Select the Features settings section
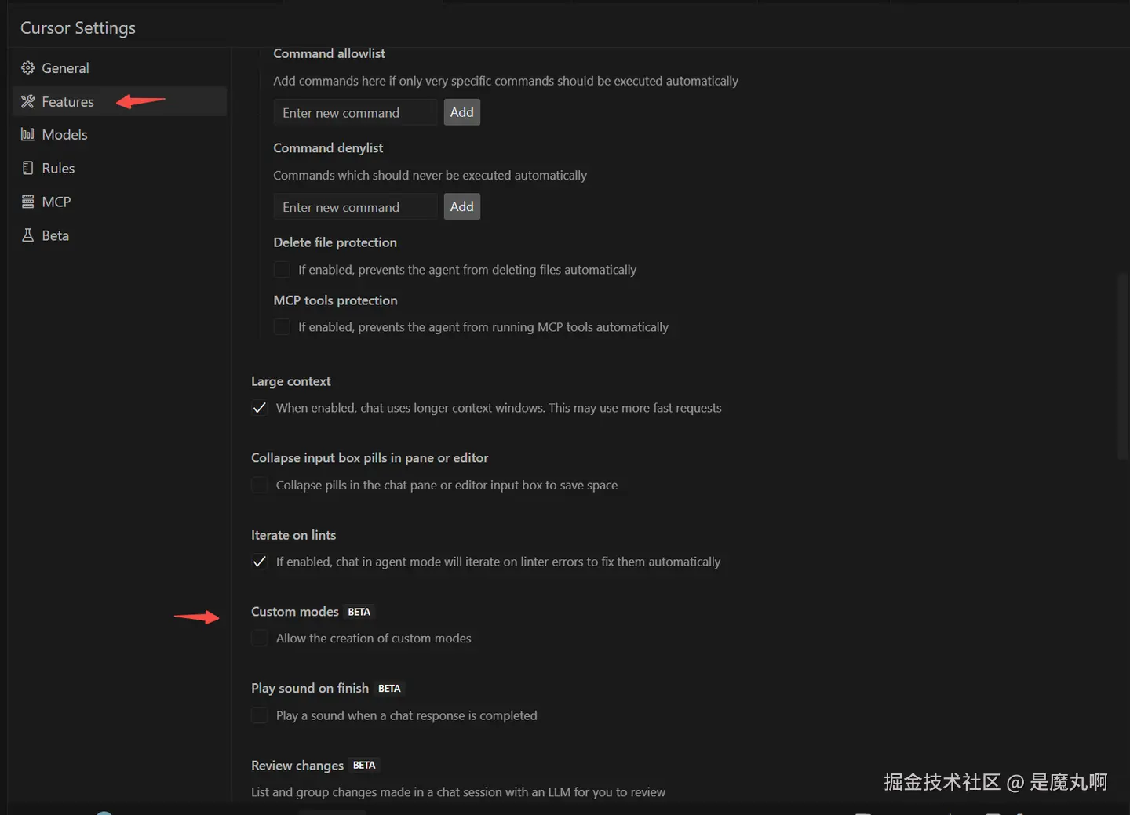The image size is (1130, 815). [119, 101]
